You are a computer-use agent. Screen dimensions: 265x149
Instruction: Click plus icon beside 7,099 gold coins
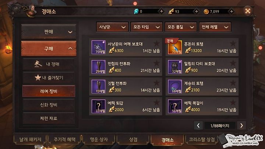click(x=232, y=11)
